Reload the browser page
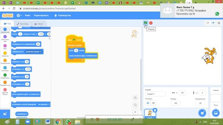Viewport: 223px width, 125px height. coord(14,8)
